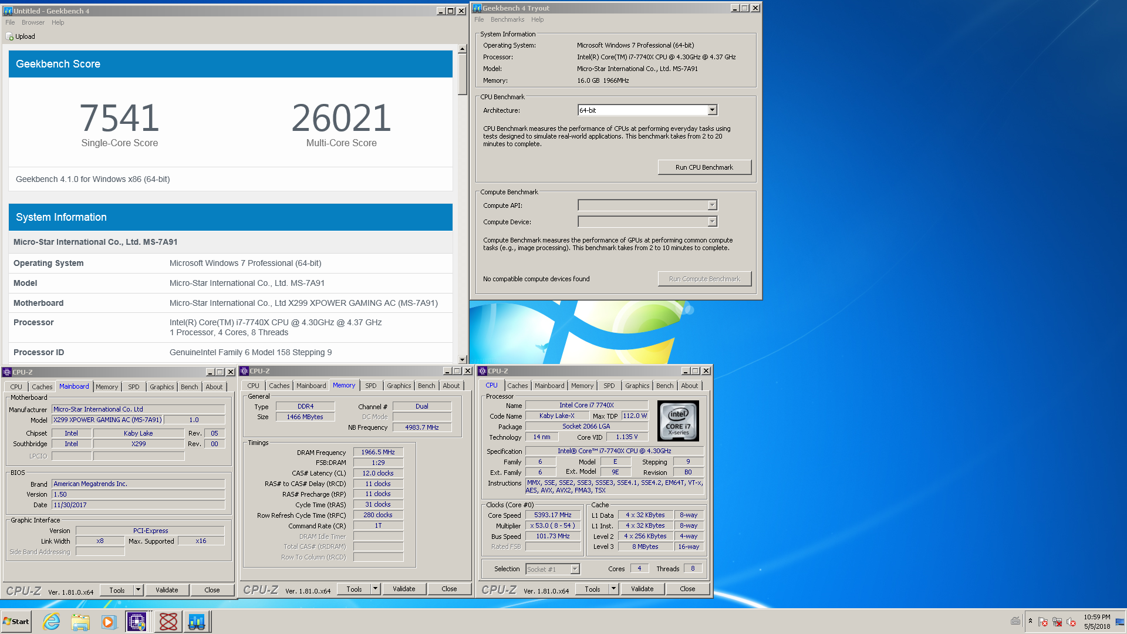Switch to CPU-Z taskbar icon

point(137,622)
